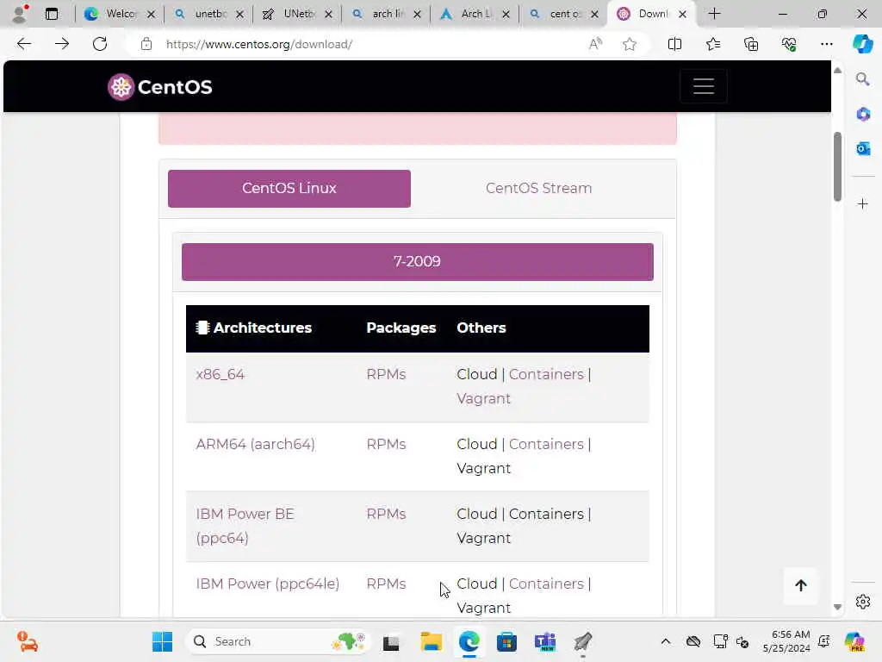Screen dimensions: 882x662
Task: Open Task View from taskbar
Action: [391, 641]
